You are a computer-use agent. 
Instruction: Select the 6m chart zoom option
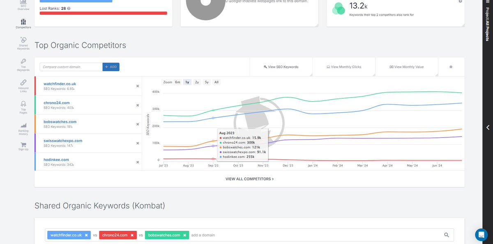[177, 82]
